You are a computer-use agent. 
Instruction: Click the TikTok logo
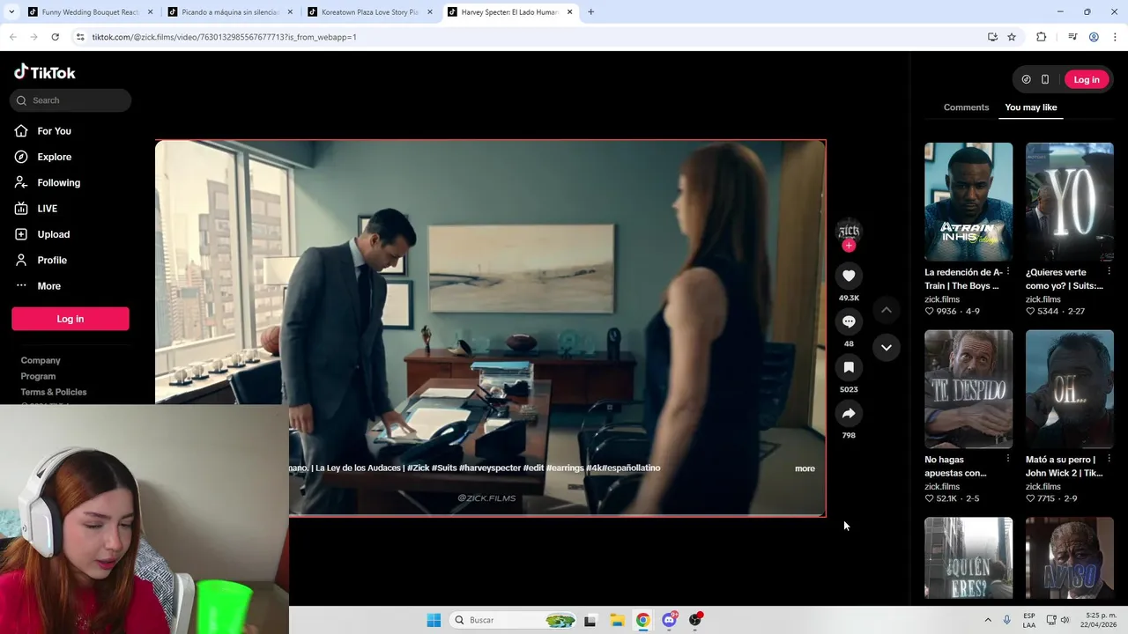[x=45, y=72]
